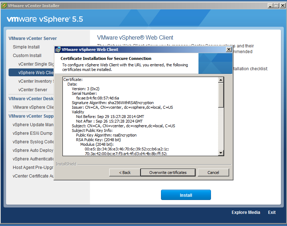Click the vSphere Web Client dialog icon

point(58,50)
